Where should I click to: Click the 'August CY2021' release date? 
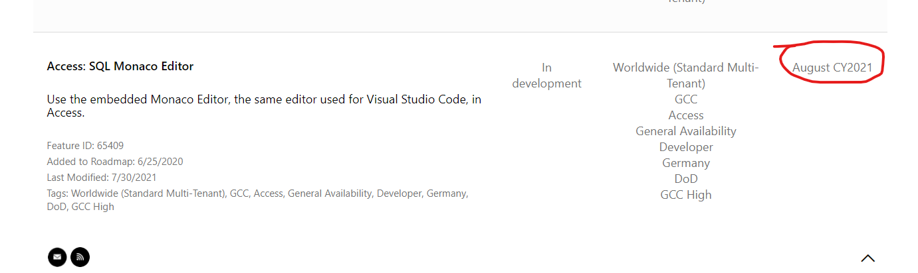coord(832,68)
